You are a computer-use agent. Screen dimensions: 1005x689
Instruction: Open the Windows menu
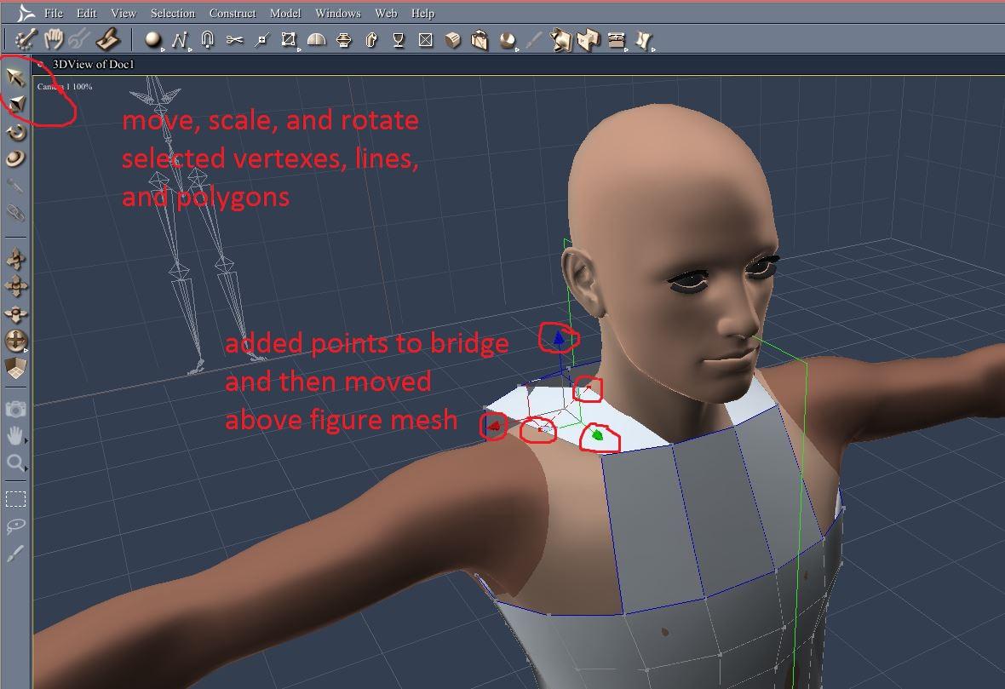click(338, 13)
